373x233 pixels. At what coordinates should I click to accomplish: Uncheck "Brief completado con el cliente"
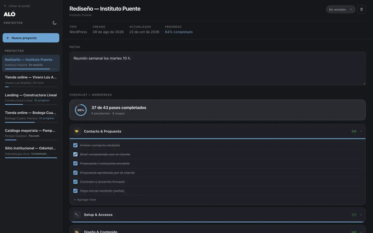click(x=75, y=154)
